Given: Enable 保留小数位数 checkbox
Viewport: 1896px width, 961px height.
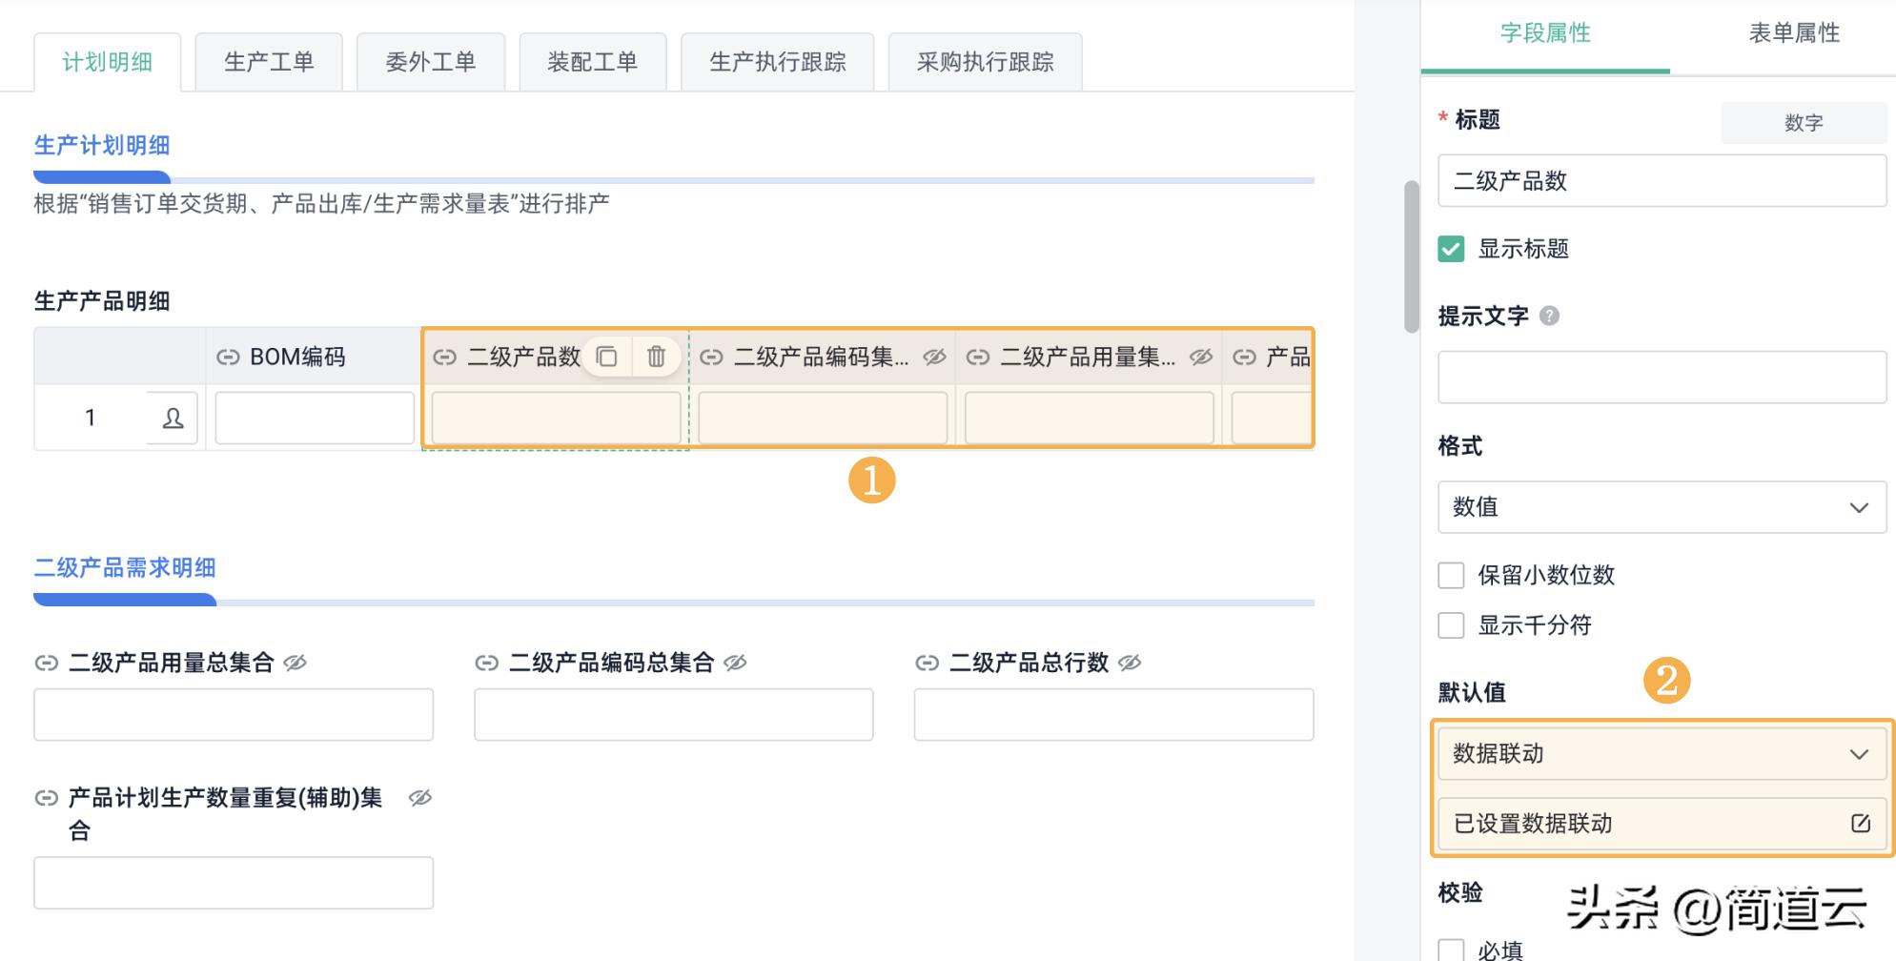Looking at the screenshot, I should (x=1451, y=576).
